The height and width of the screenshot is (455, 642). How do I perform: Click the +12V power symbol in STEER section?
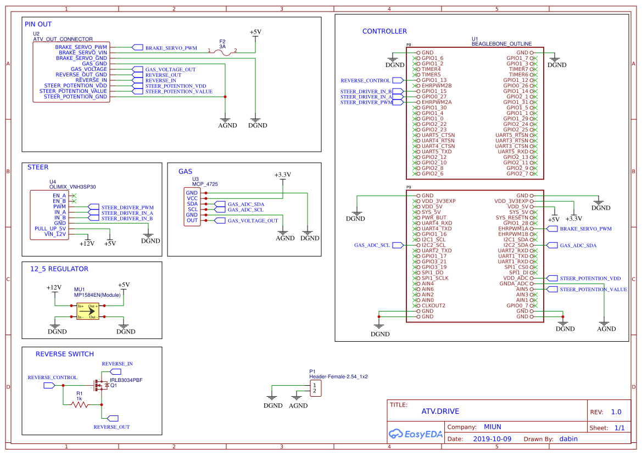[87, 242]
